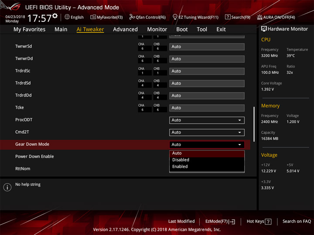Open Search(F9) question icon
The width and height of the screenshot is (314, 235).
click(228, 17)
